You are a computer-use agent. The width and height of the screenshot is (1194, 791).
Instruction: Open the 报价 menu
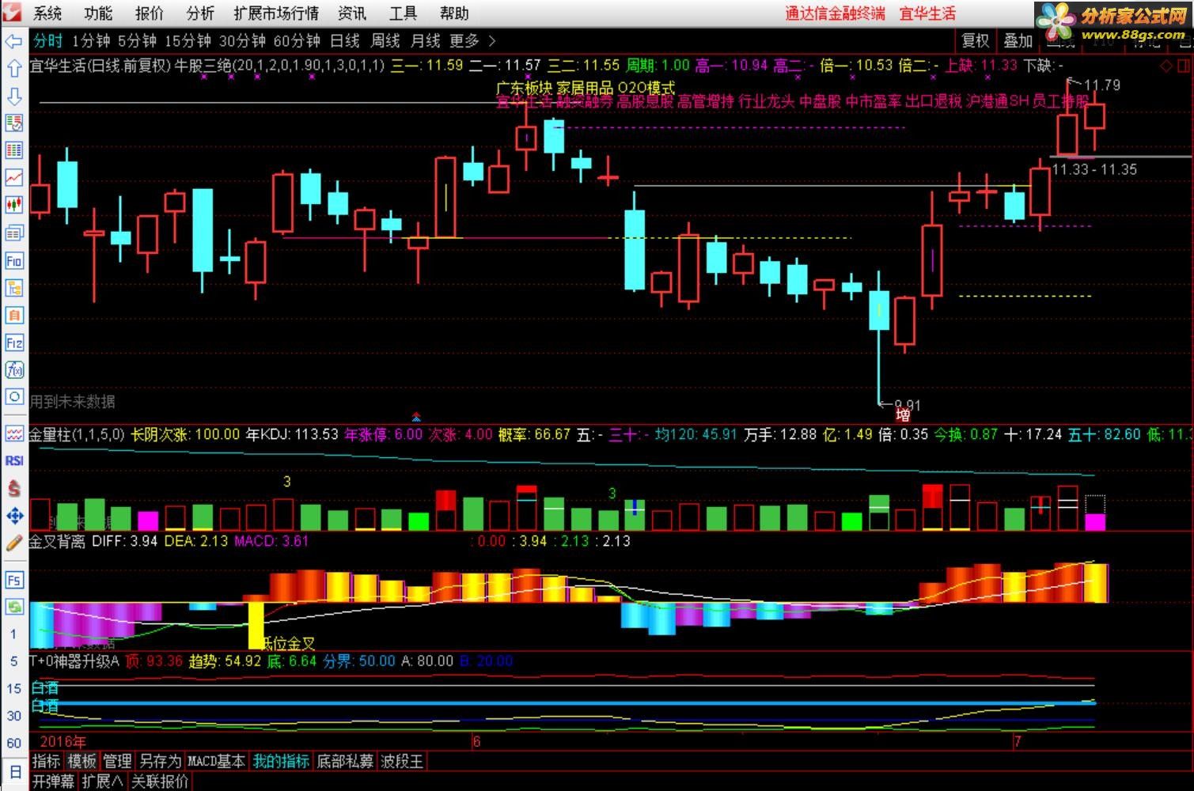click(149, 13)
